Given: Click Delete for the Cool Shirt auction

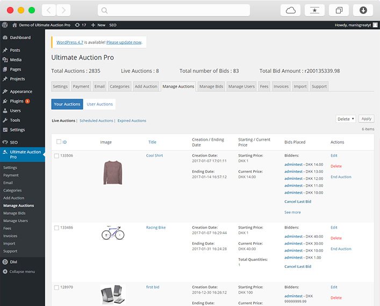Looking at the screenshot, I should (336, 166).
